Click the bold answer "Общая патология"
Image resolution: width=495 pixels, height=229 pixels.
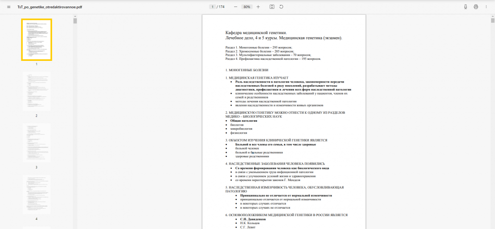(x=244, y=121)
